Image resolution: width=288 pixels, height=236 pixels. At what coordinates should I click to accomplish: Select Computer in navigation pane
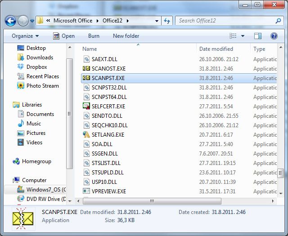(x=29, y=180)
